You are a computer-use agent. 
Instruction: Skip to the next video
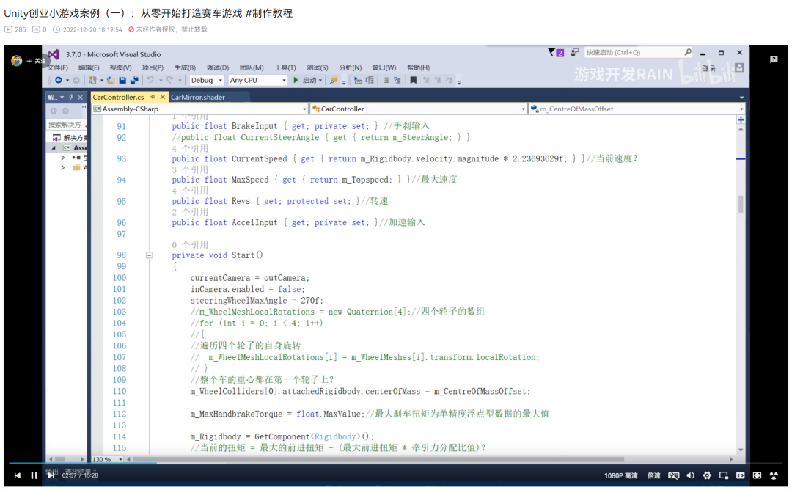(51, 475)
